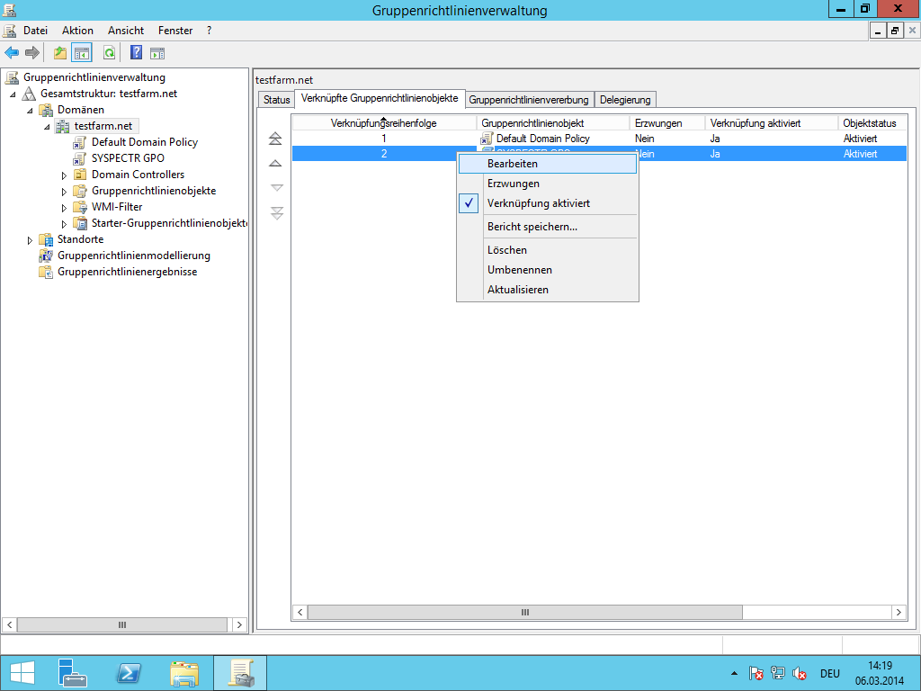The width and height of the screenshot is (921, 691).
Task: Collapse the Domänen tree node
Action: (30, 111)
